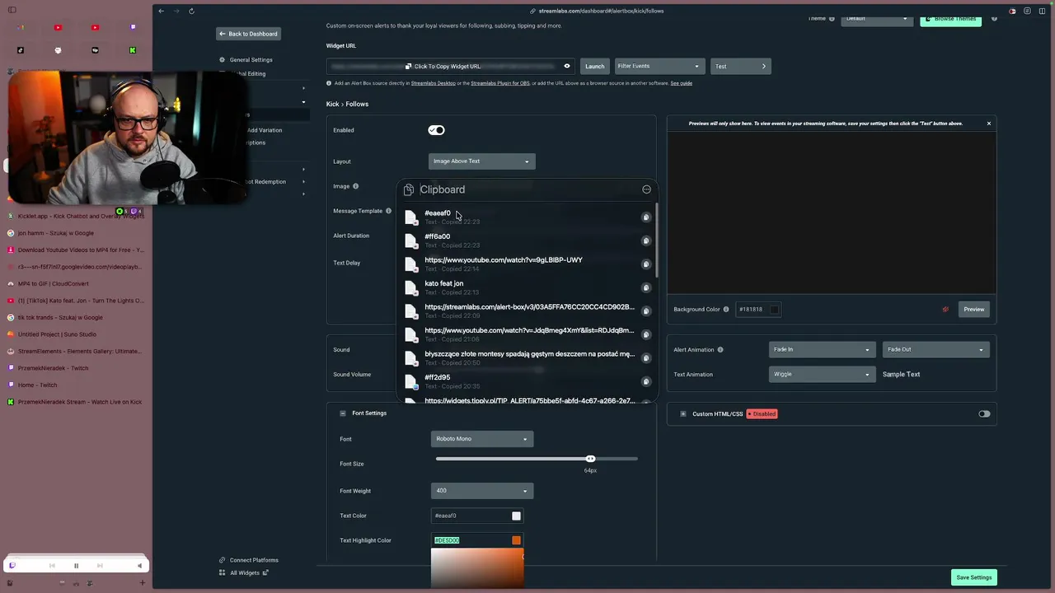Image resolution: width=1055 pixels, height=593 pixels.
Task: Open the Layout dropdown showing Image Above Text
Action: pyautogui.click(x=481, y=161)
